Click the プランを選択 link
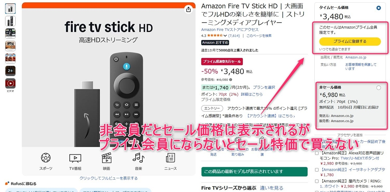 pyautogui.click(x=264, y=87)
